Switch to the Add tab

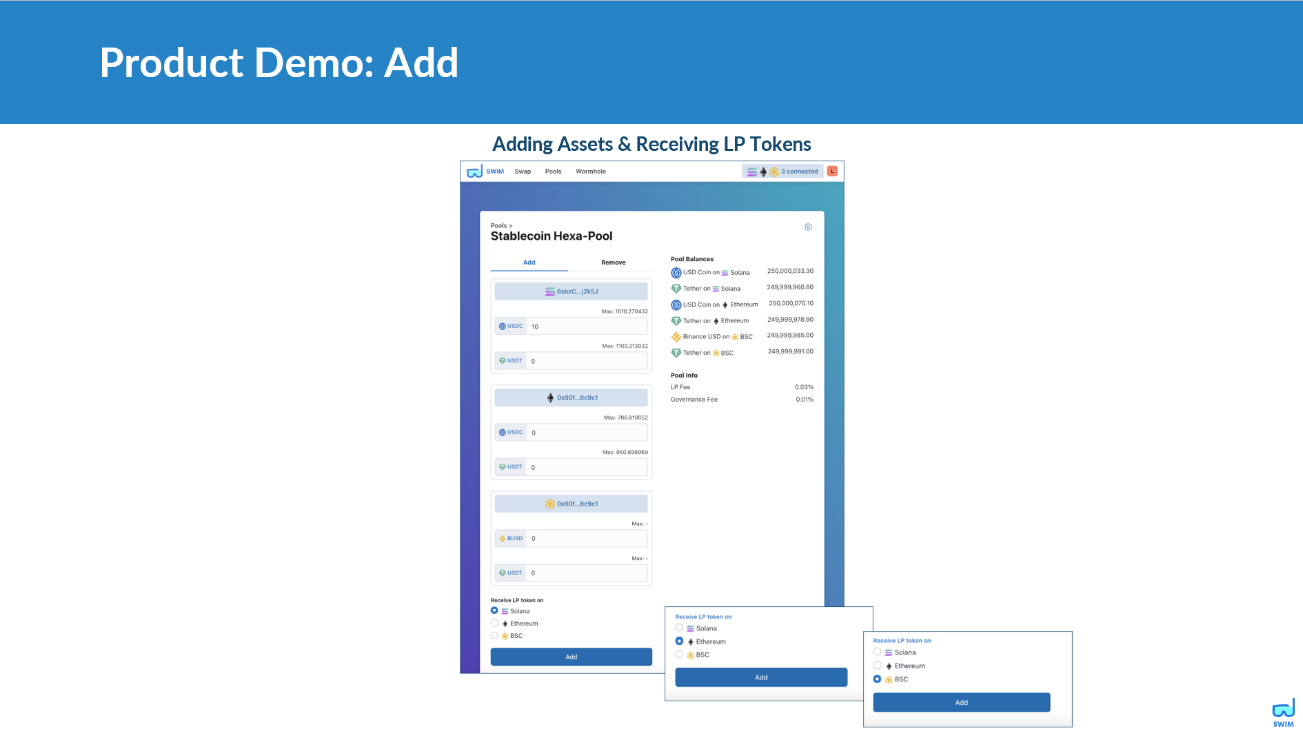coord(529,262)
